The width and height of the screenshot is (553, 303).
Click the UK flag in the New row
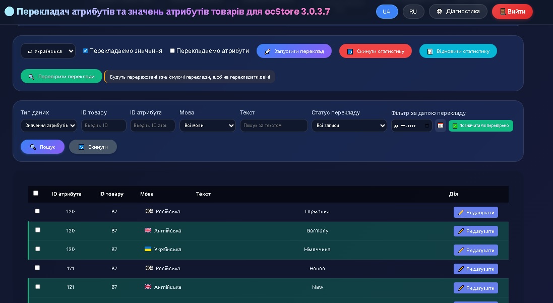point(148,286)
